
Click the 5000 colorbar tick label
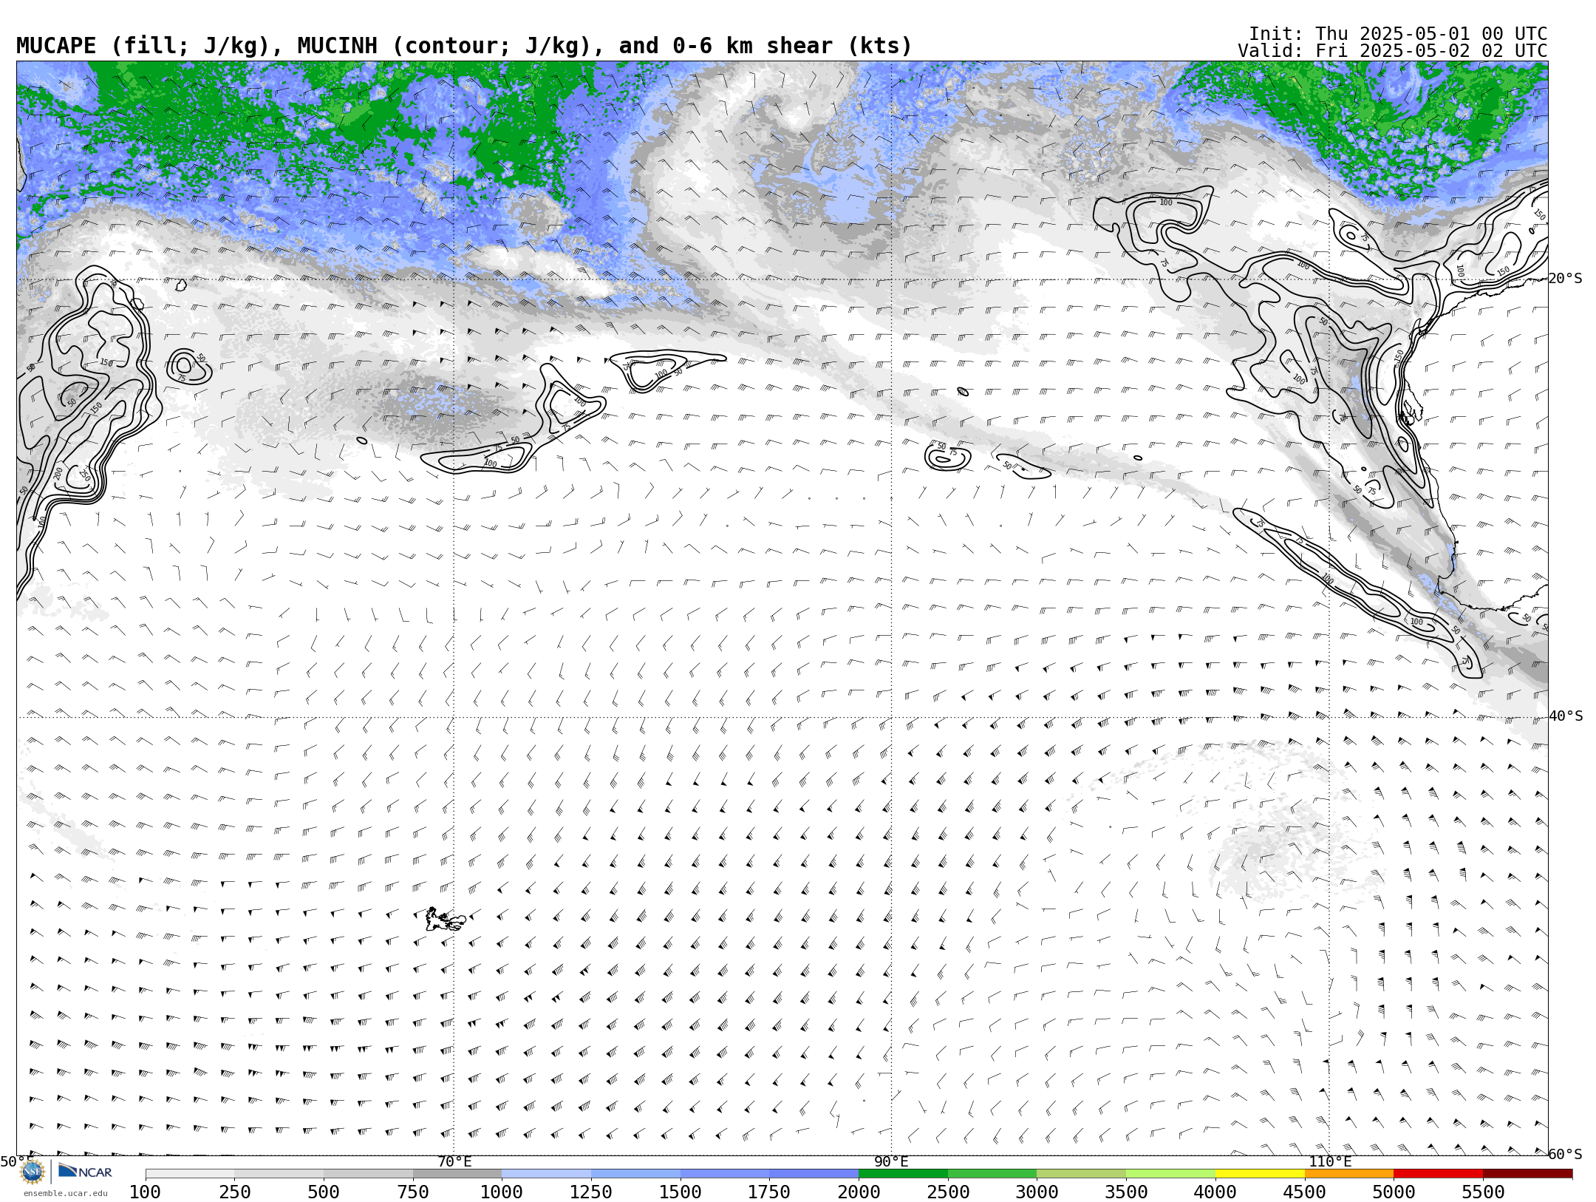1394,1192
